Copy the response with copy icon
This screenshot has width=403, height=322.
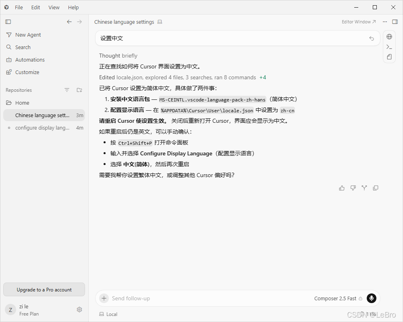click(376, 188)
